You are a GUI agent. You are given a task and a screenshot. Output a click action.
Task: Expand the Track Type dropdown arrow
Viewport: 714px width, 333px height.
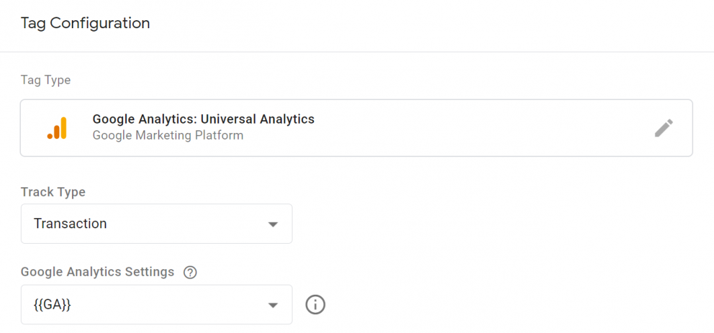(x=272, y=224)
